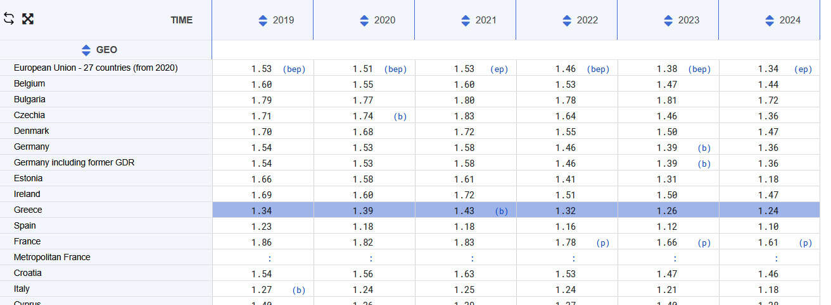Select the Italy row label
Screen dimensions: 831x305
[x=22, y=289]
